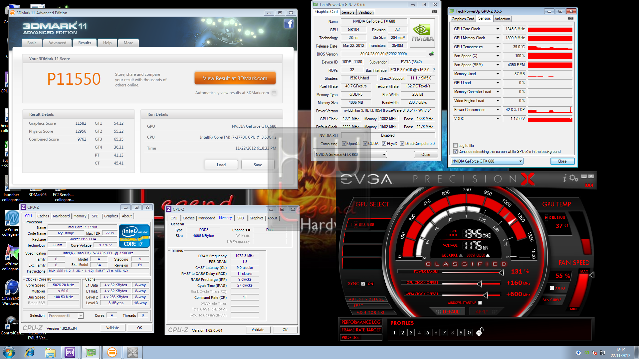Click the NVIDIA logo in GPU-Z
Screen dimensions: 639x359
(x=422, y=33)
